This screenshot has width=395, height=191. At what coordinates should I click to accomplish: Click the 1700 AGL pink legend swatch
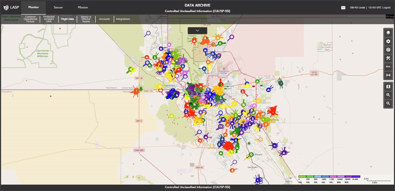click(x=333, y=177)
